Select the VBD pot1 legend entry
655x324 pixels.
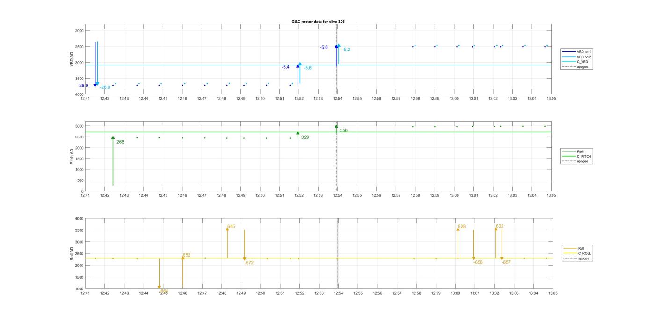coord(578,51)
